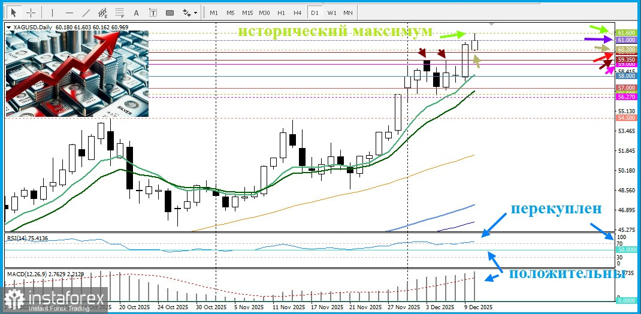Switch to M5 timeframe
The width and height of the screenshot is (641, 314).
(x=231, y=13)
